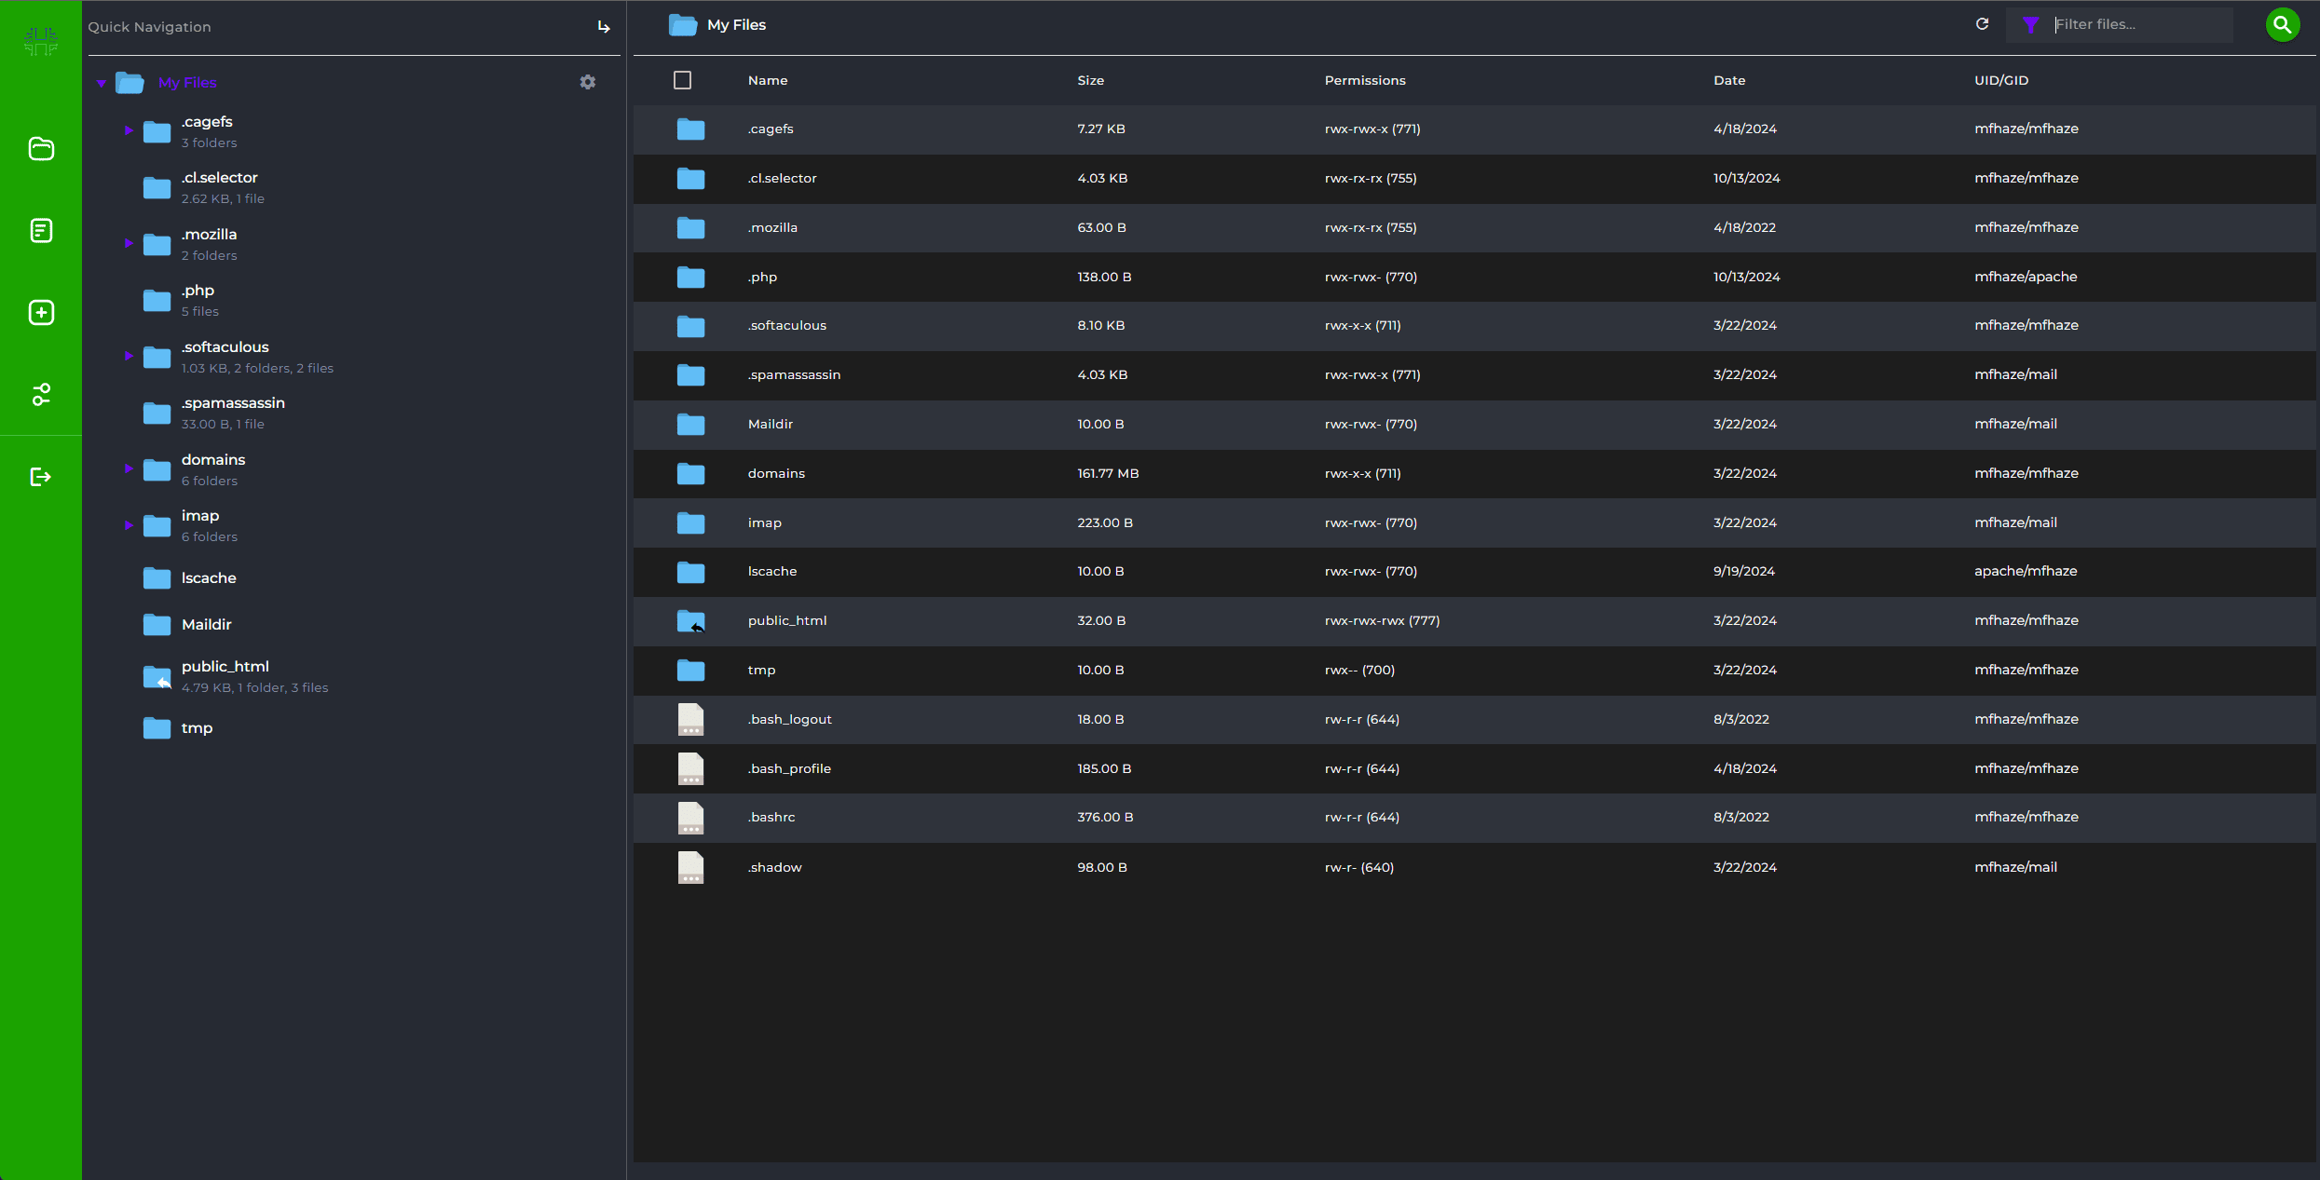Click the green search button

tap(2283, 25)
